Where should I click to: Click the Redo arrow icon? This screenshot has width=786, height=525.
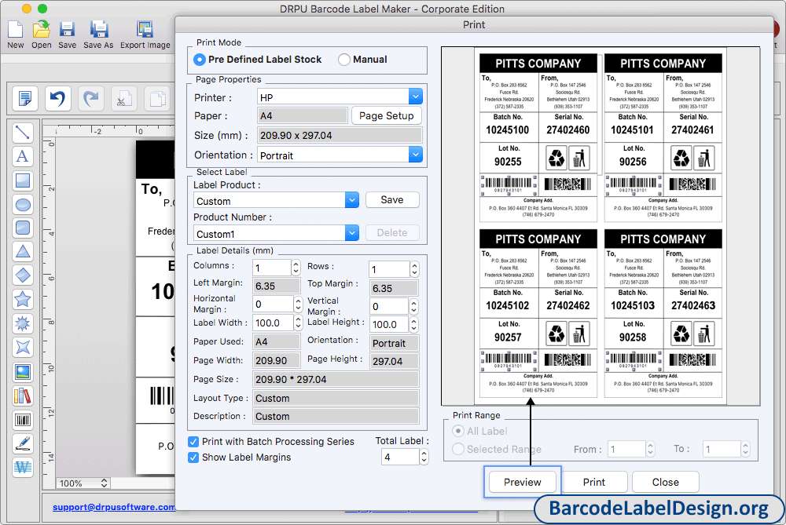pos(90,98)
